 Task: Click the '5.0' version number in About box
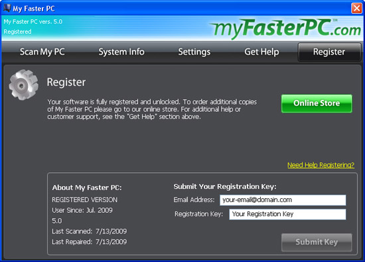coord(57,221)
